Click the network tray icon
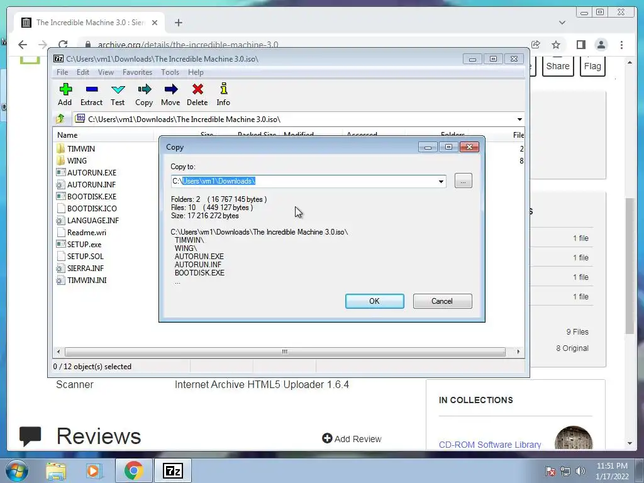 565,471
